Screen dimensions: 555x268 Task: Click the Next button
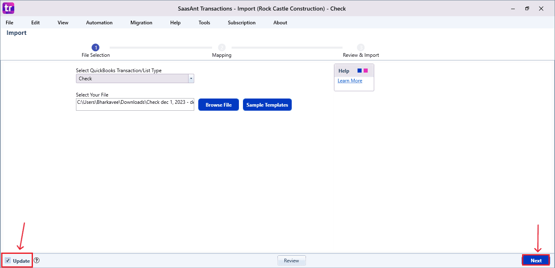pos(536,260)
